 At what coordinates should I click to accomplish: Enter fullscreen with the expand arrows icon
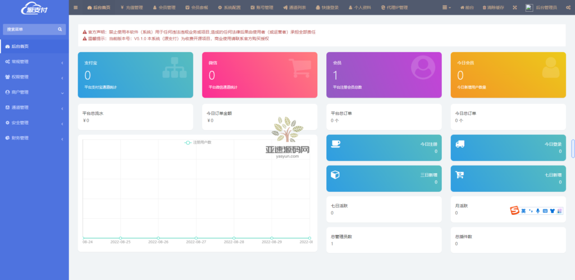tap(515, 7)
